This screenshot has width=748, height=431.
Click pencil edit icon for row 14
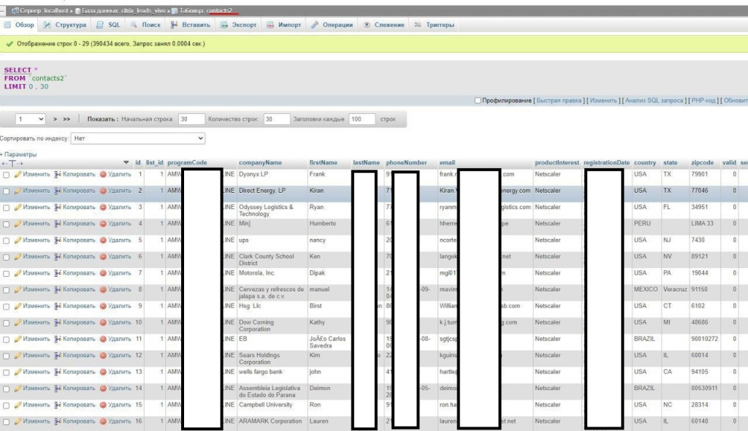(x=18, y=388)
